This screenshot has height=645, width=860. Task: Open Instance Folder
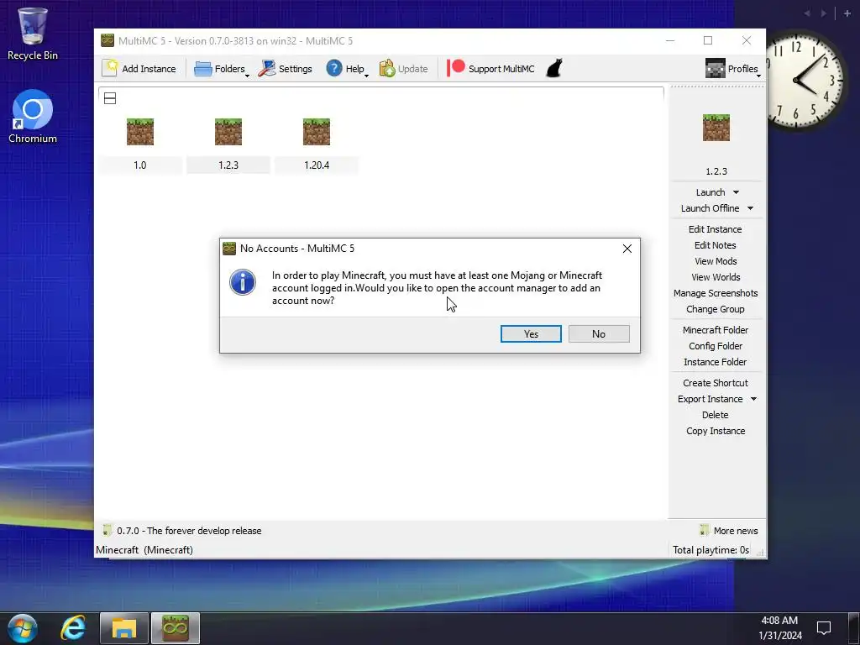(716, 361)
